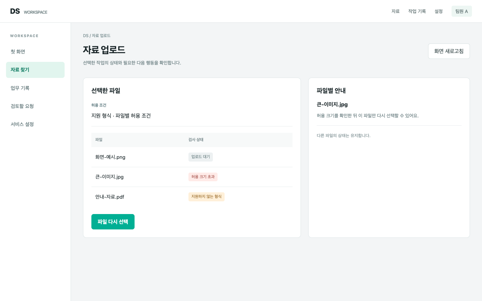Click the 자료 업로드 page title
This screenshot has height=301, width=482.
pos(104,50)
